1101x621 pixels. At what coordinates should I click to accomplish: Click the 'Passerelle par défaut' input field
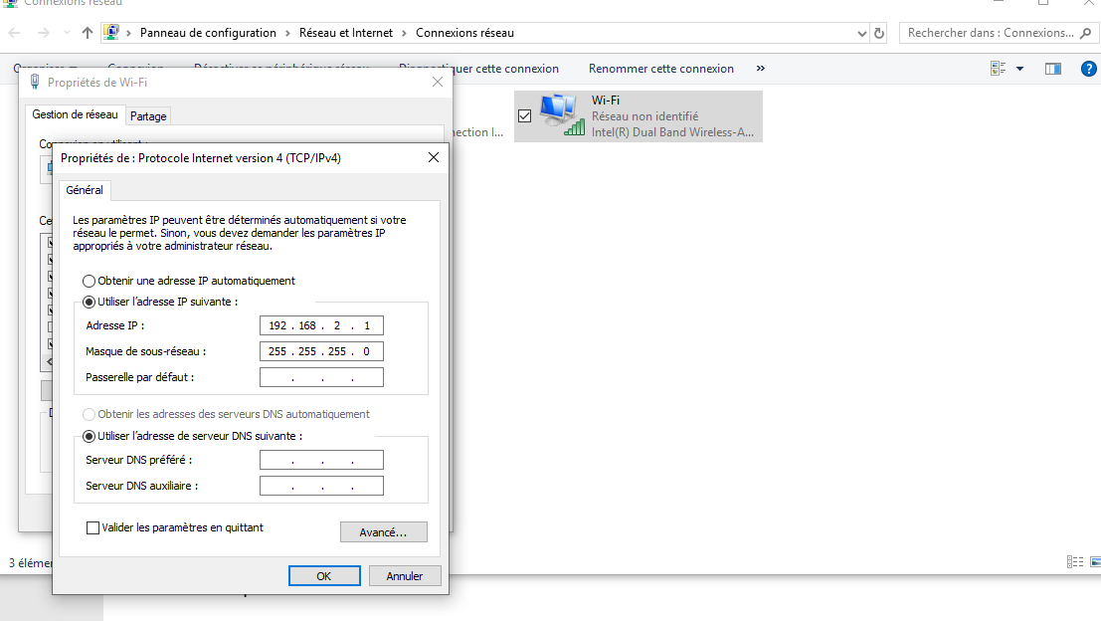[x=321, y=377]
